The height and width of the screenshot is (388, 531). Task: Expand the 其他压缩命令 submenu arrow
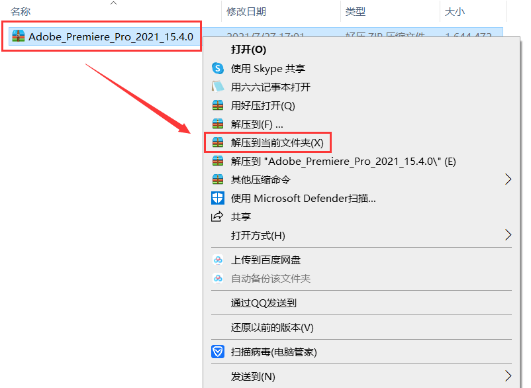508,179
